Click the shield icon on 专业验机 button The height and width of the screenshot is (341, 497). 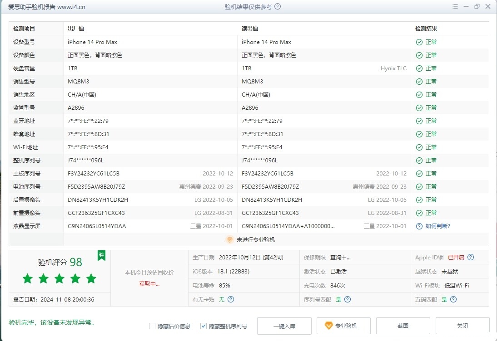coord(329,326)
